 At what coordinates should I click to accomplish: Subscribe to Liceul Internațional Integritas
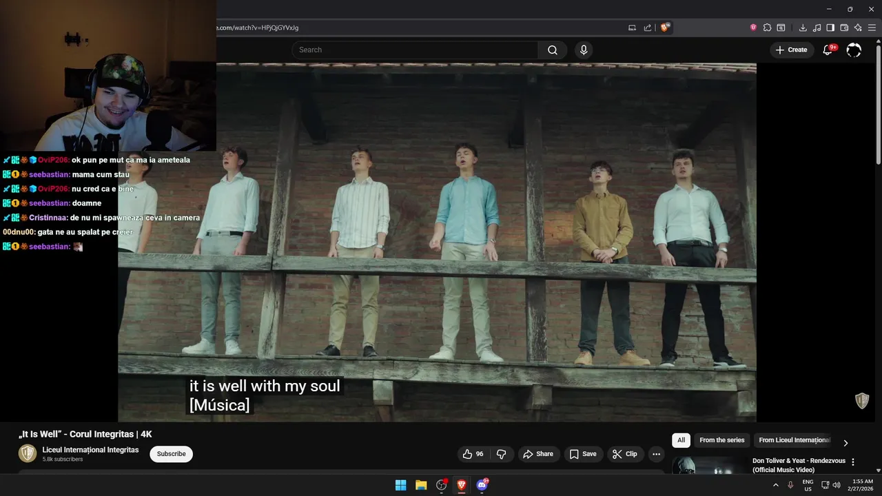171,454
